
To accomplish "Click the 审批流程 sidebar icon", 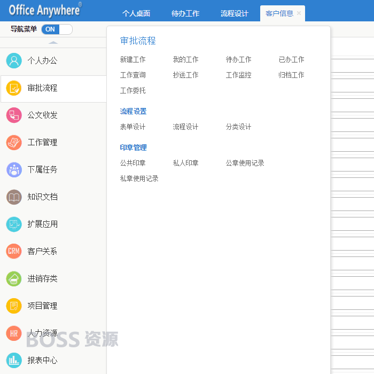I will tap(14, 88).
